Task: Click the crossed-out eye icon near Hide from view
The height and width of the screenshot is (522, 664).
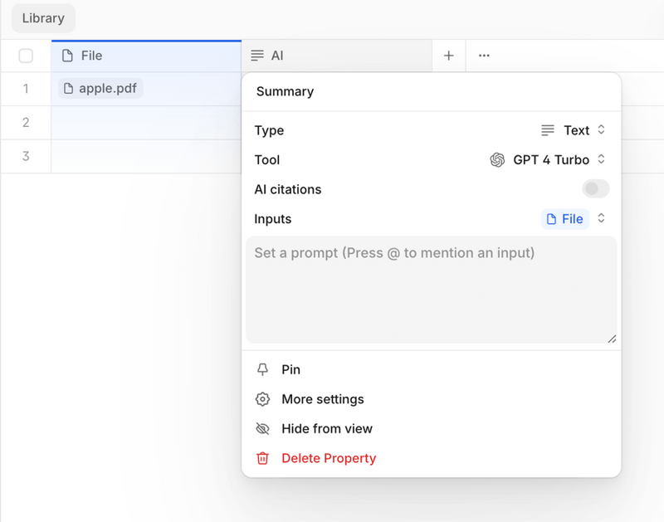Action: click(x=262, y=429)
